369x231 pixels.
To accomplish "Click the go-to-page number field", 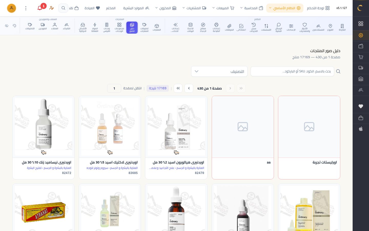I will pos(114,88).
